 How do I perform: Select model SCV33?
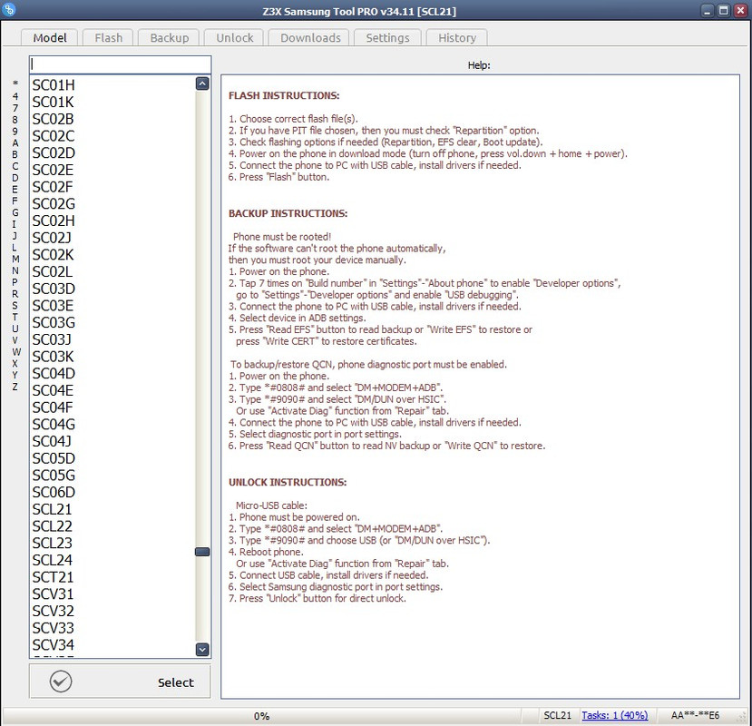[112, 628]
